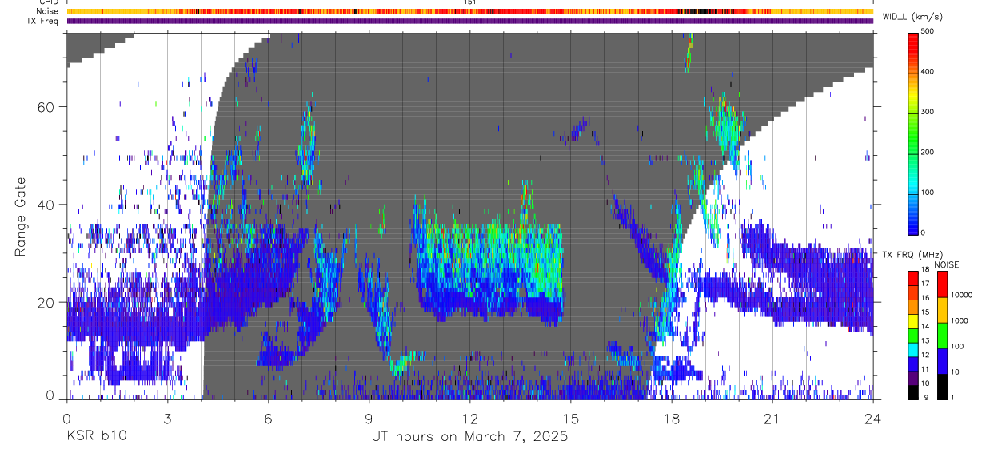Click the "3" tick on the UT hours axis
This screenshot has height=453, width=982.
tap(167, 419)
